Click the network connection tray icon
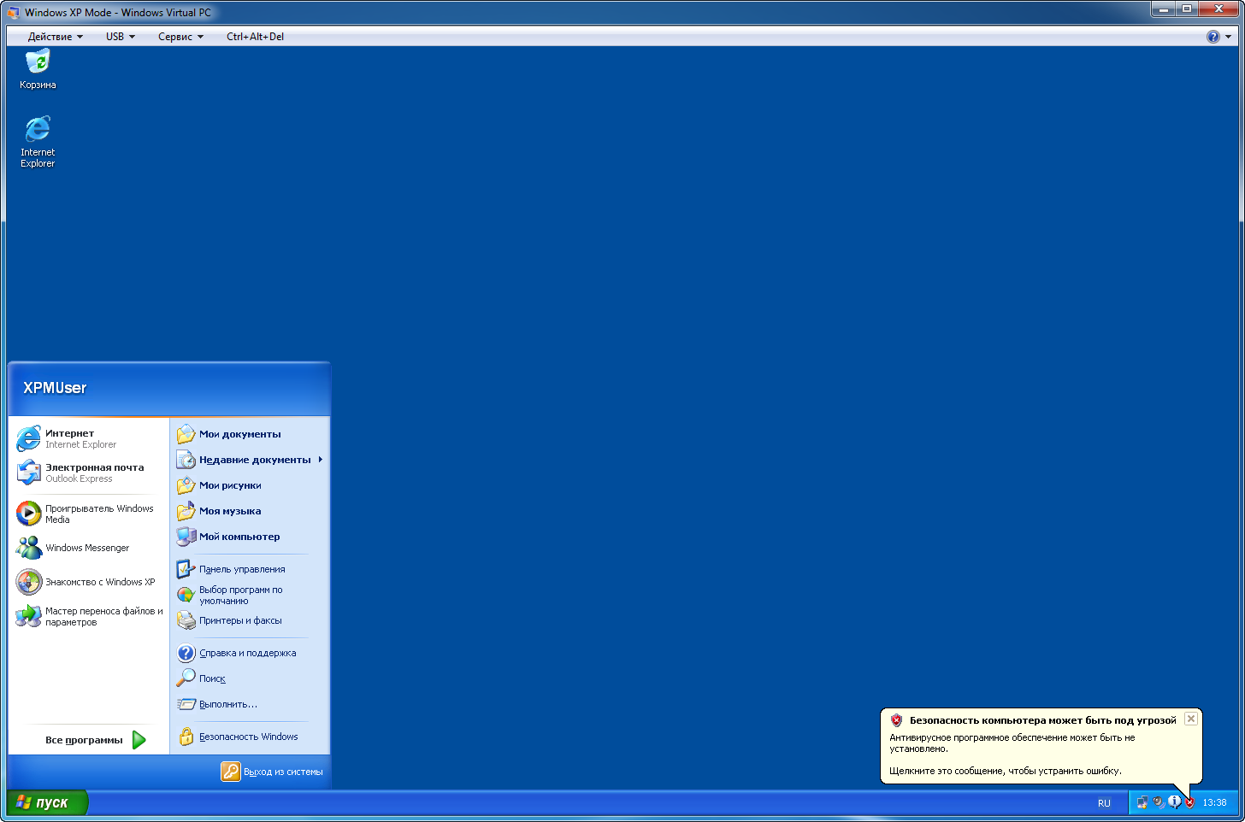The image size is (1245, 822). pos(1142,802)
